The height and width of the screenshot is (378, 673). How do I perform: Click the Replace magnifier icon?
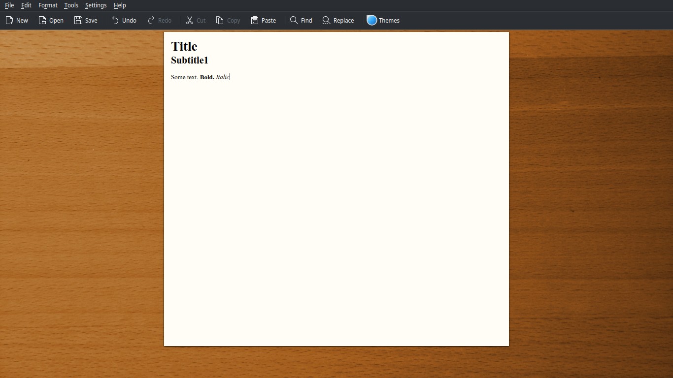(x=327, y=20)
